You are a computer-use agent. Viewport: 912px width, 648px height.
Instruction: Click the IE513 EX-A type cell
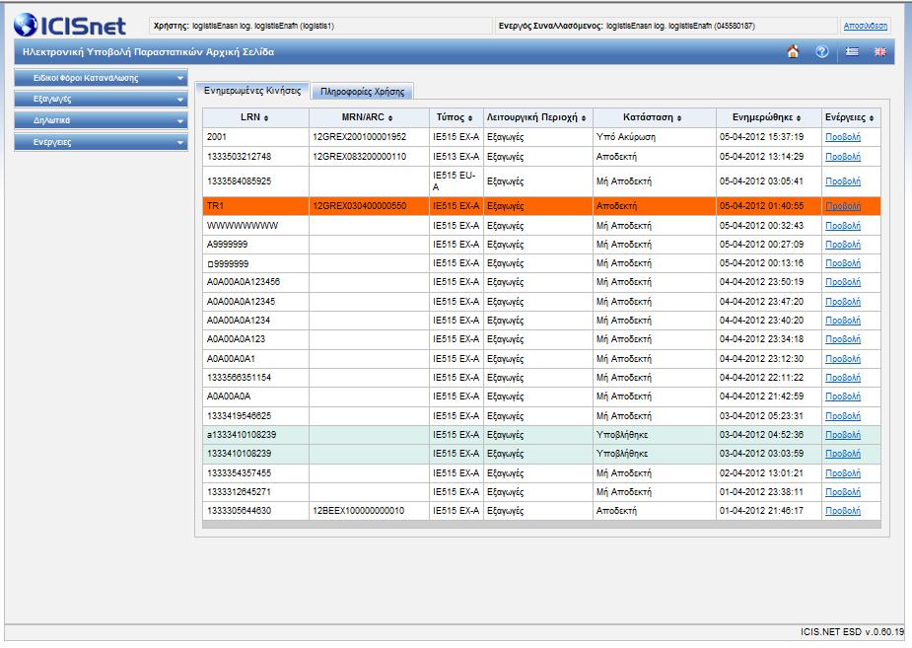[x=456, y=157]
